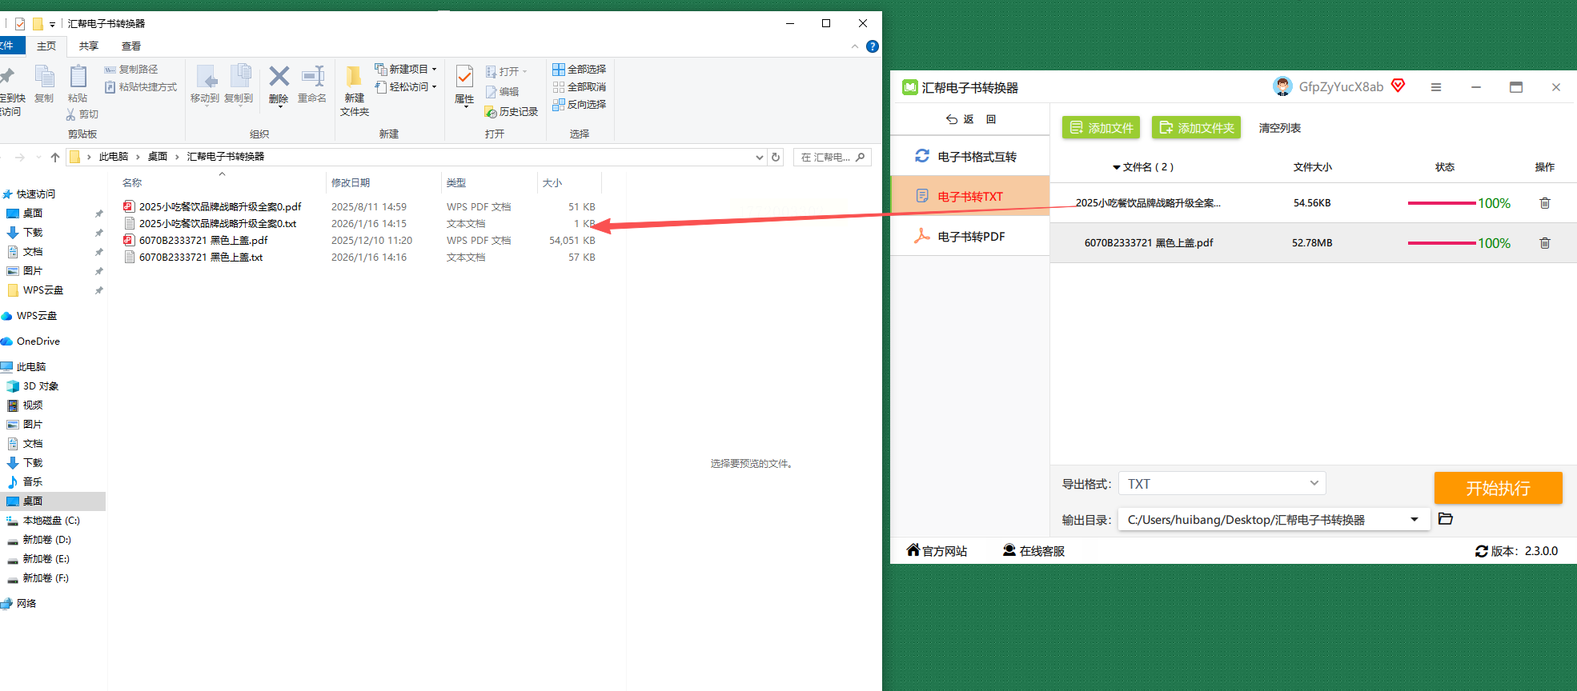Click Copy to (复制到) in ribbon
The height and width of the screenshot is (691, 1577).
(239, 85)
